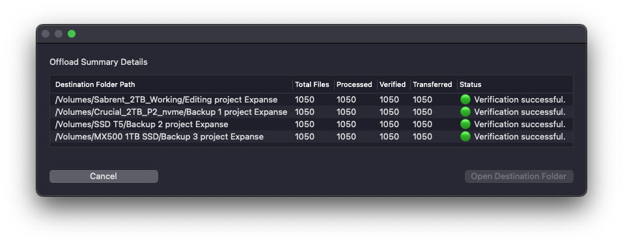Click green status dot for Sabrent_2TB_Working row

[465, 99]
